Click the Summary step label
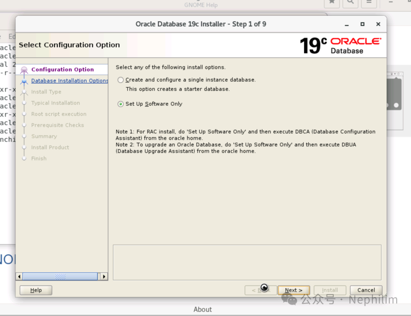411x316 pixels. click(44, 136)
